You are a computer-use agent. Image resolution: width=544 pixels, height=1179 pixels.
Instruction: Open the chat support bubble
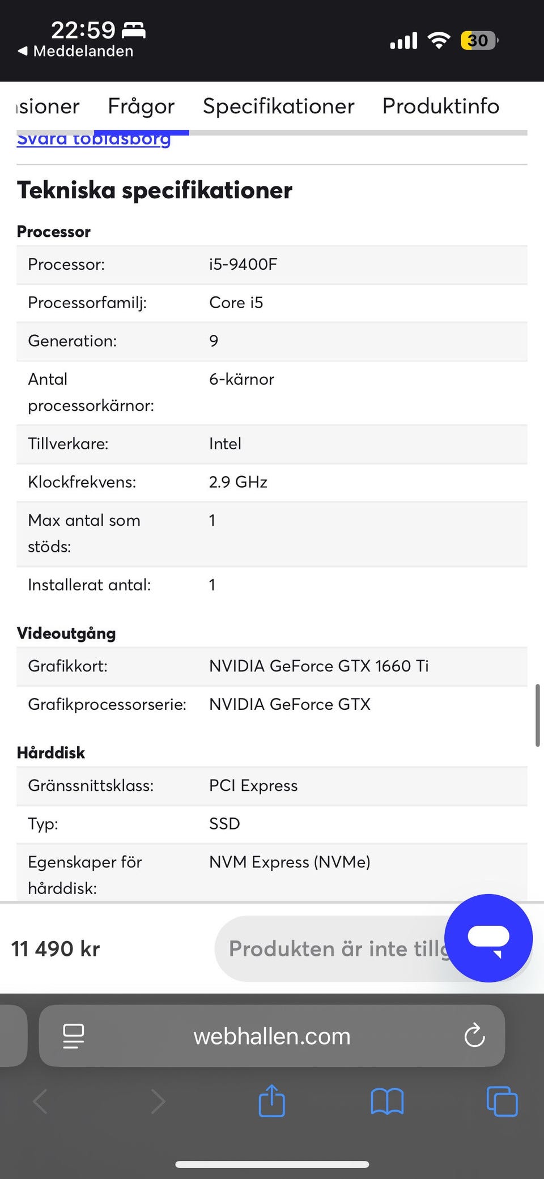[x=488, y=938]
